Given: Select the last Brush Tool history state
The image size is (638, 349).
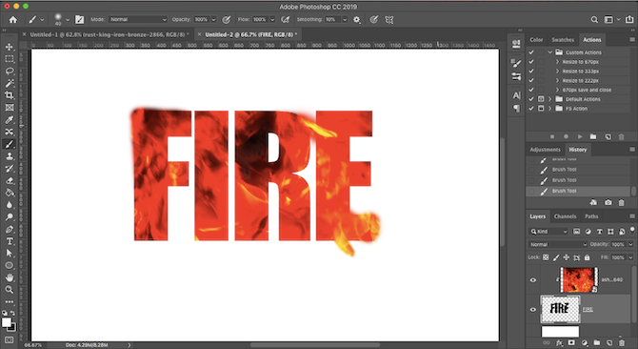Looking at the screenshot, I should tap(578, 191).
